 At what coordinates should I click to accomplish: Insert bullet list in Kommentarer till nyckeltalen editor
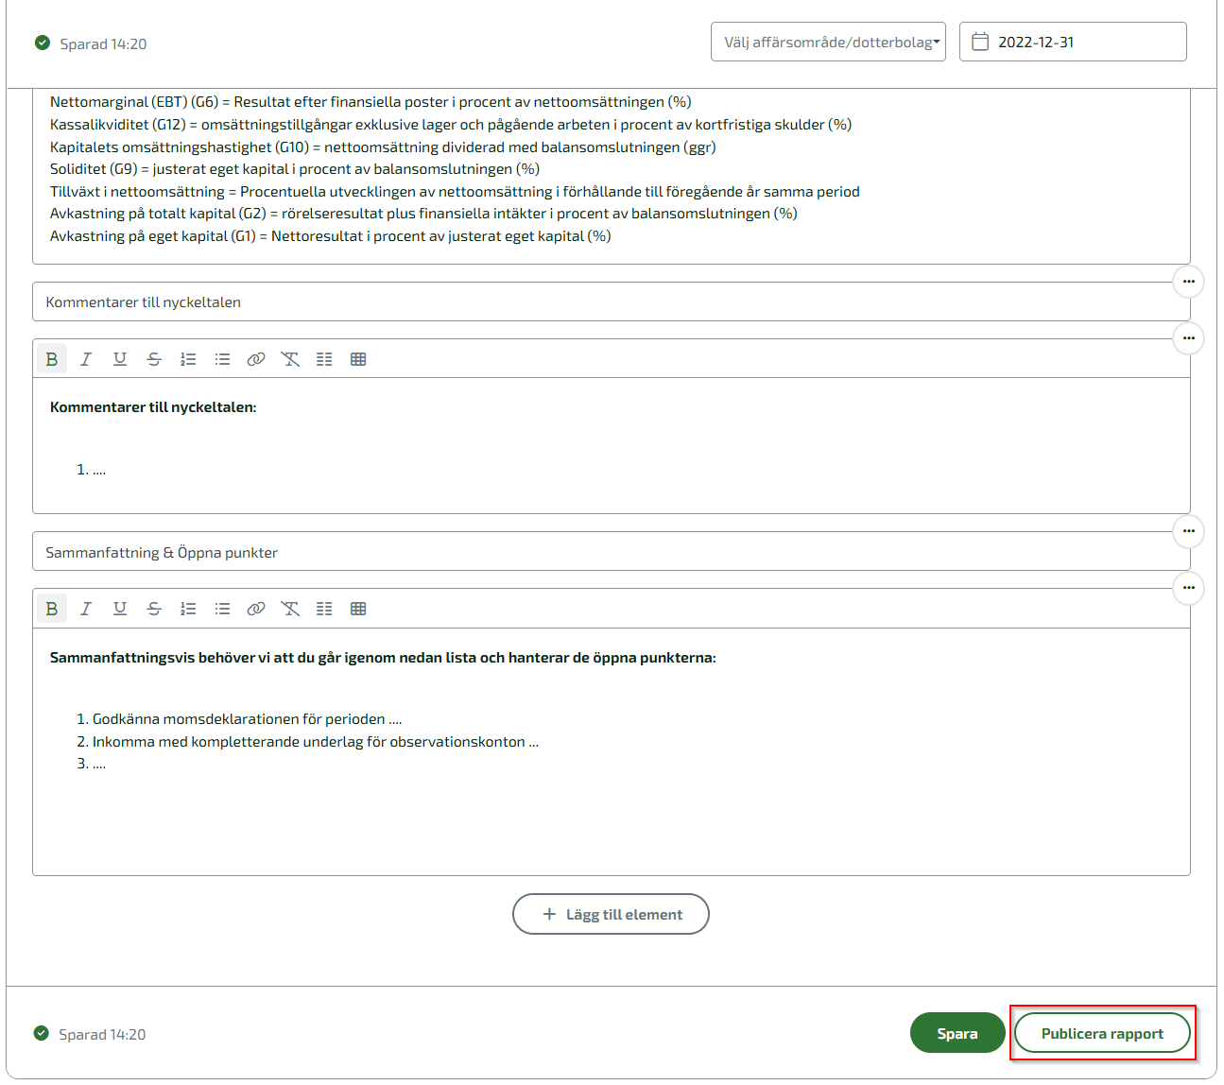pos(222,359)
